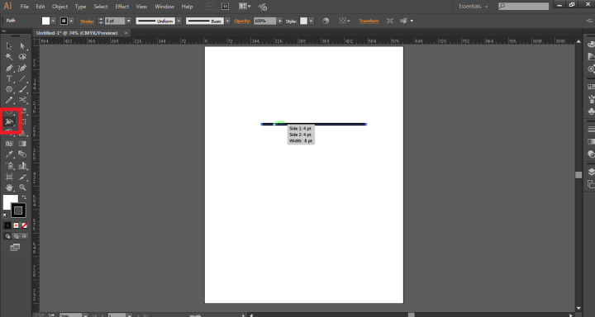Click the Transform panel link
This screenshot has width=595, height=317.
369,21
